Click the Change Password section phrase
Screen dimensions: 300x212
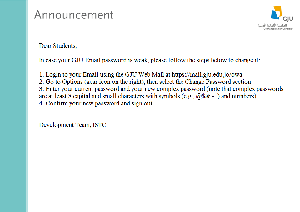218,82
